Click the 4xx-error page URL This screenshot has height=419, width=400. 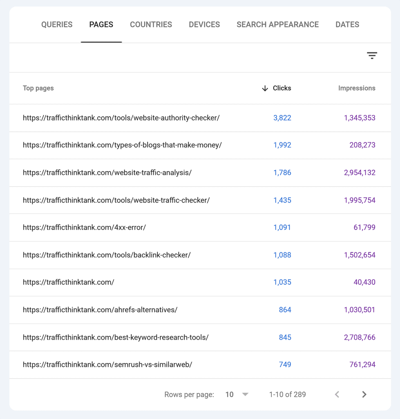[x=85, y=227]
